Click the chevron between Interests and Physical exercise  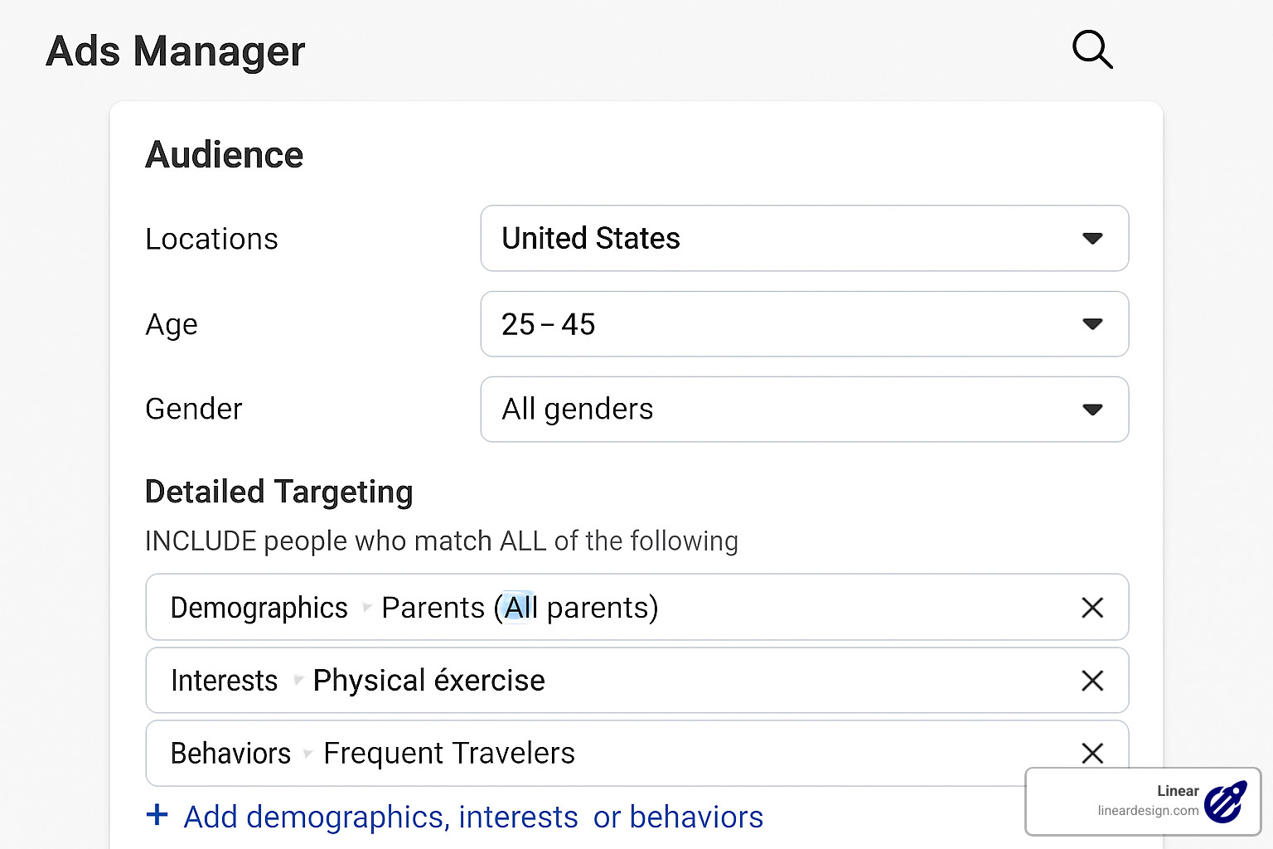click(298, 681)
